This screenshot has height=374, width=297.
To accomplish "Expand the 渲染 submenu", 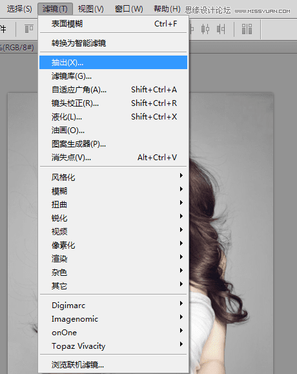I will click(x=114, y=259).
